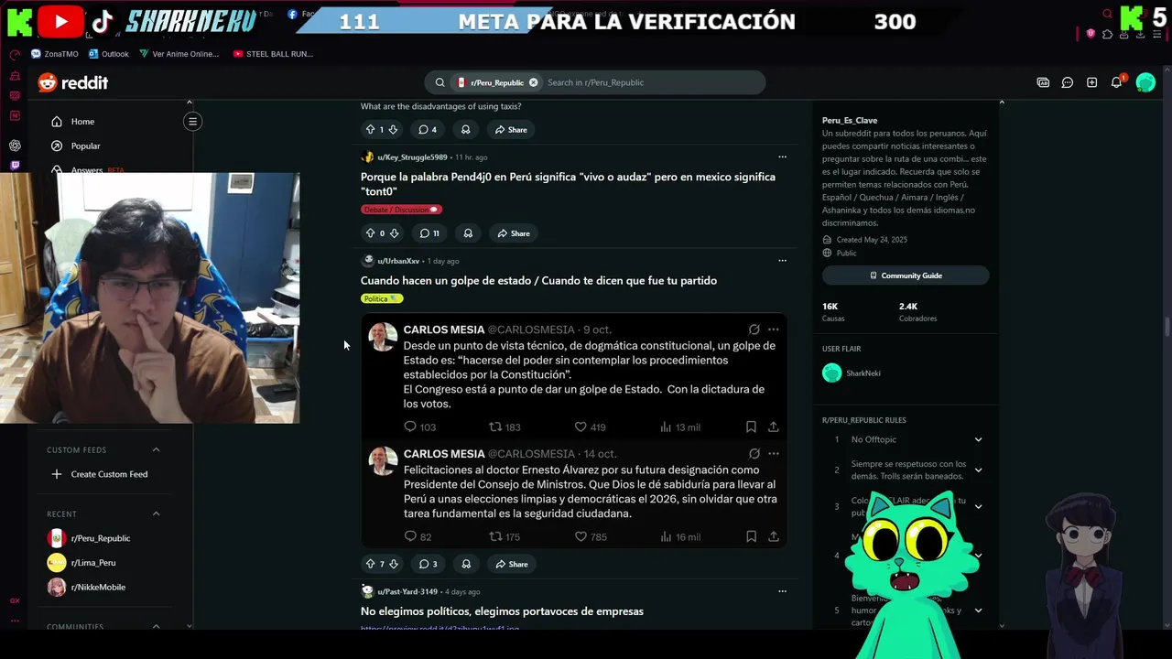Give an award to the taxi post

[x=466, y=129]
